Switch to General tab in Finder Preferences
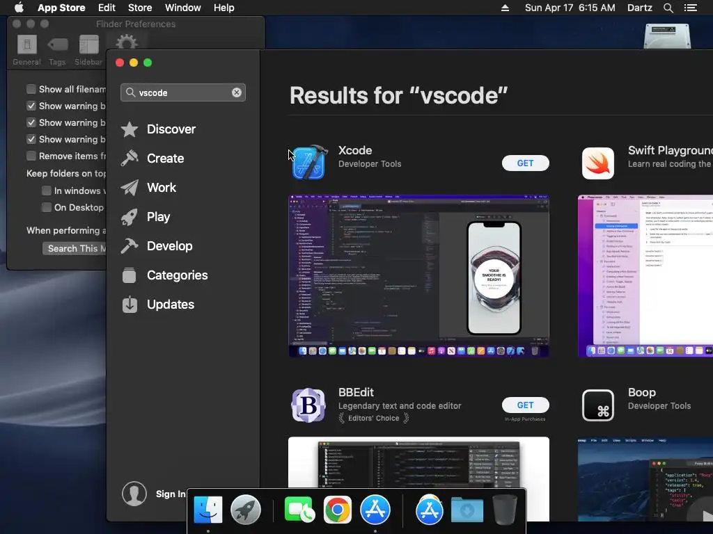 (27, 50)
